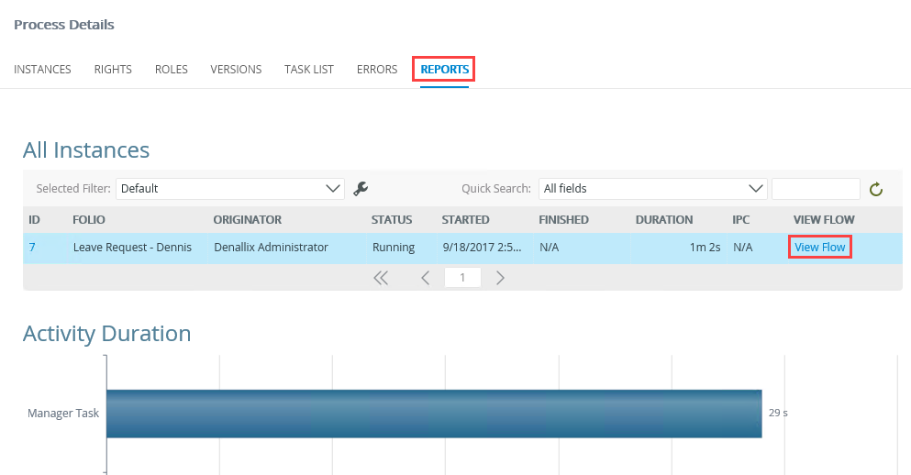The image size is (911, 475).
Task: Click the 29 s bar value label
Action: pyautogui.click(x=778, y=413)
